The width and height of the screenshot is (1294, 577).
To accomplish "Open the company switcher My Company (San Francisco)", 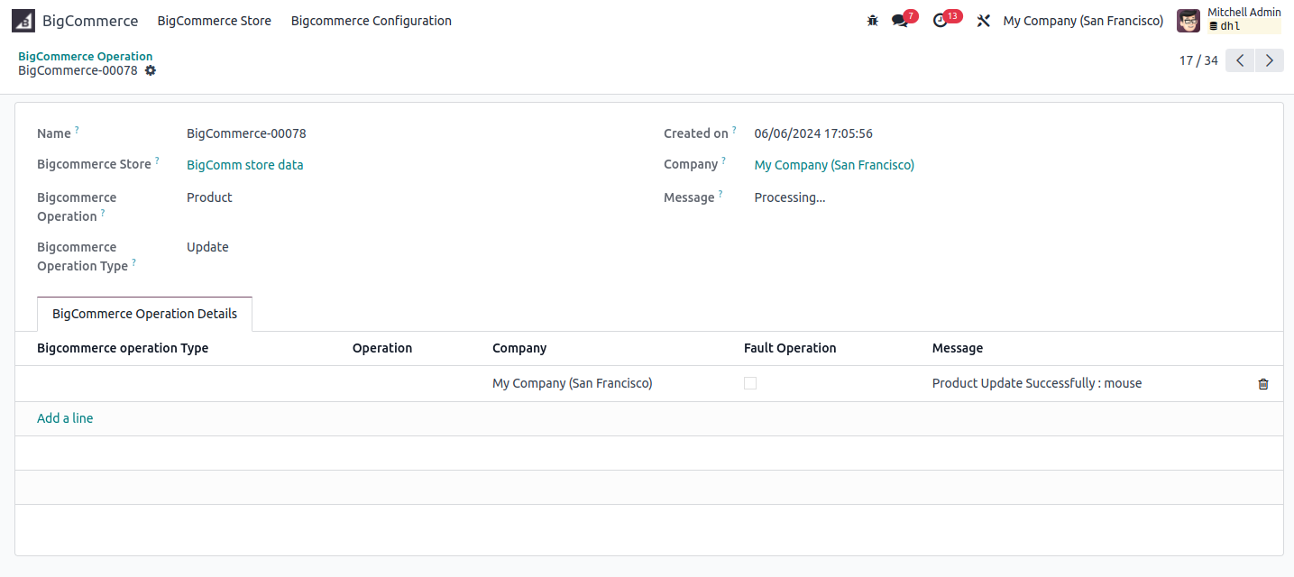I will point(1083,21).
